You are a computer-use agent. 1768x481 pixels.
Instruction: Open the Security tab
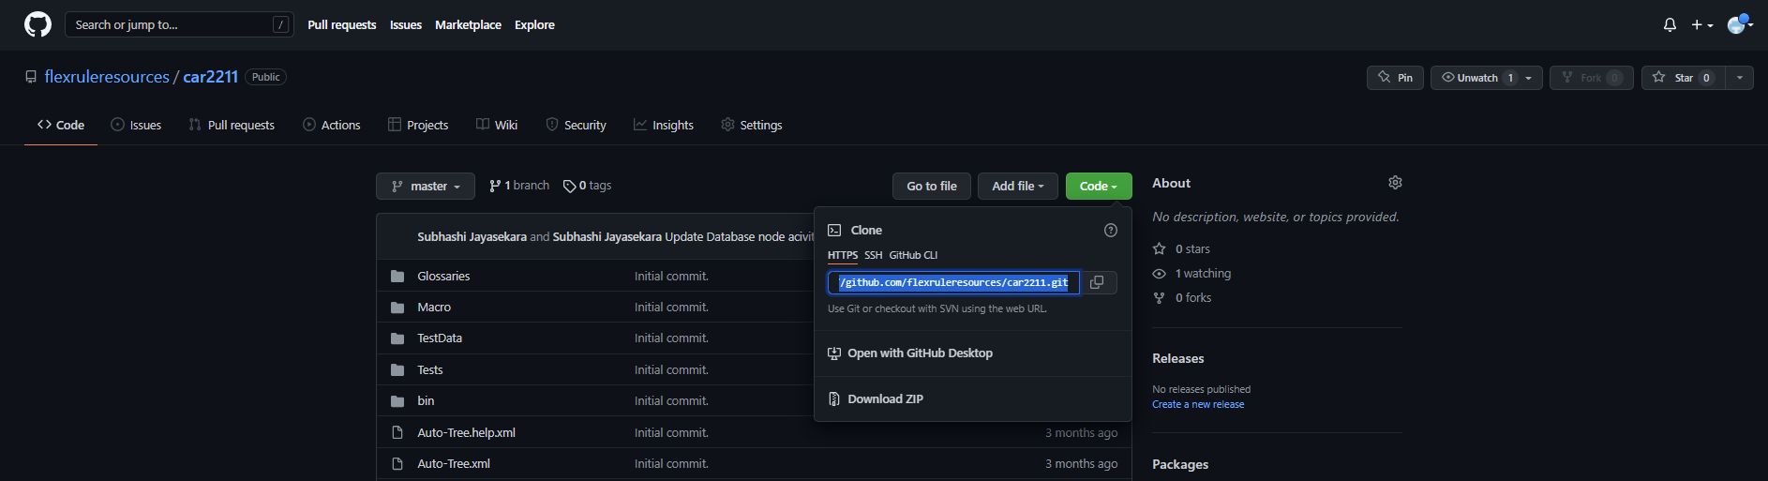click(x=576, y=125)
